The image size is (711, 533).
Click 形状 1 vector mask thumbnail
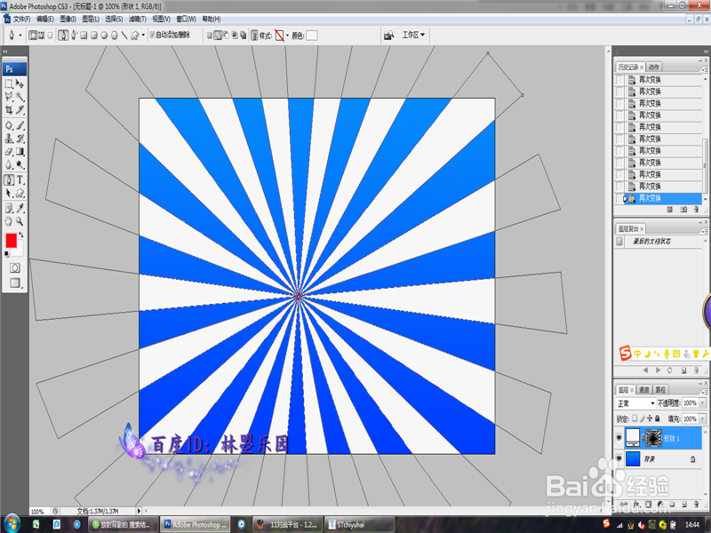[653, 438]
